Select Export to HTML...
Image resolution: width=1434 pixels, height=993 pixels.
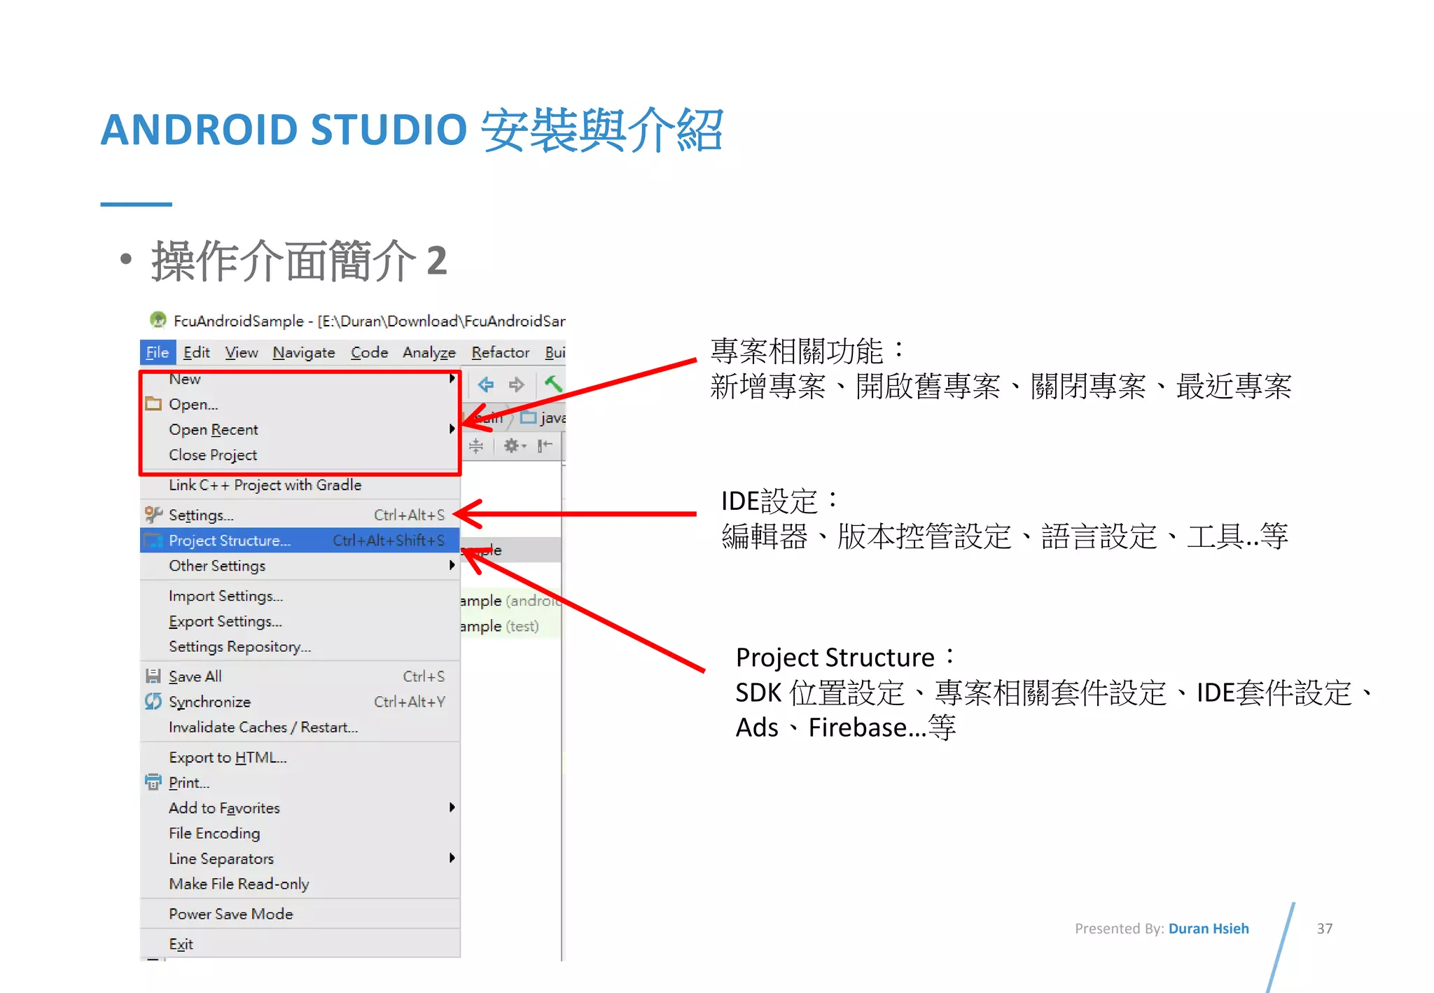(x=300, y=757)
